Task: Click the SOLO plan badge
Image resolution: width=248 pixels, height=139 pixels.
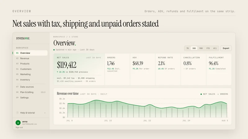Action: (x=43, y=92)
